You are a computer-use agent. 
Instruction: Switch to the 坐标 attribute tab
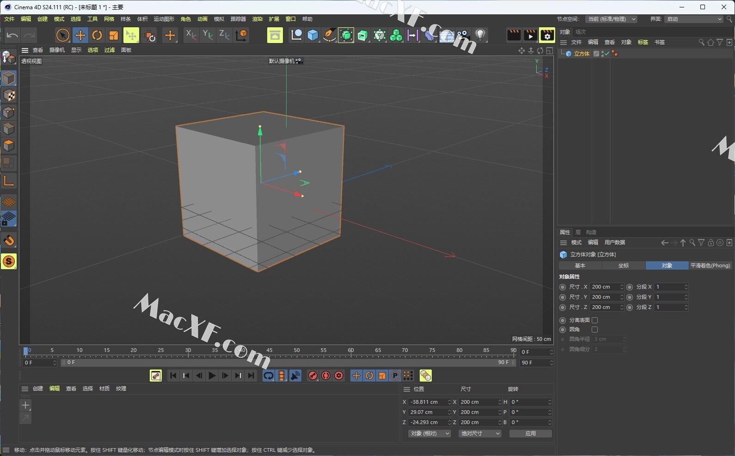pyautogui.click(x=624, y=265)
